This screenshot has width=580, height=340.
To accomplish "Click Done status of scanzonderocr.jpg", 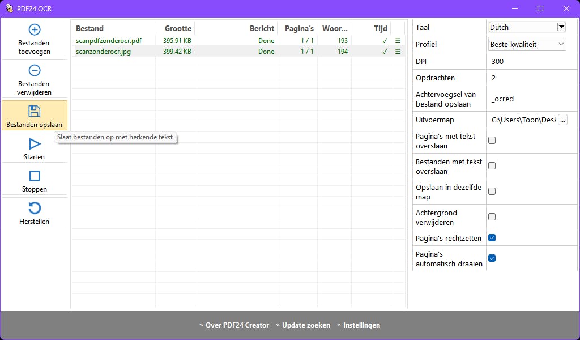I will click(x=266, y=52).
